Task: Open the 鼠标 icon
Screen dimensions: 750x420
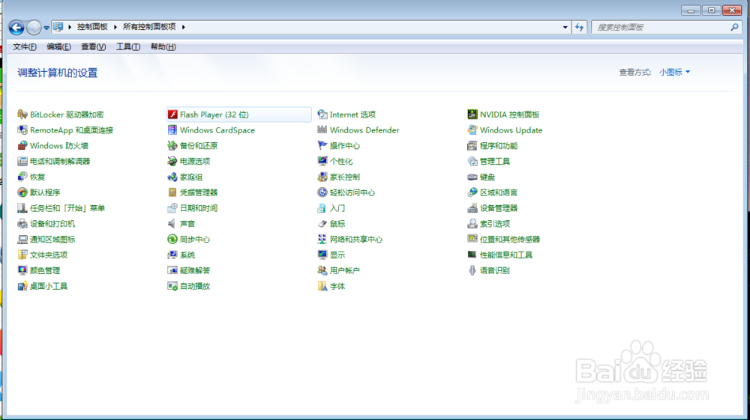Action: (x=322, y=224)
